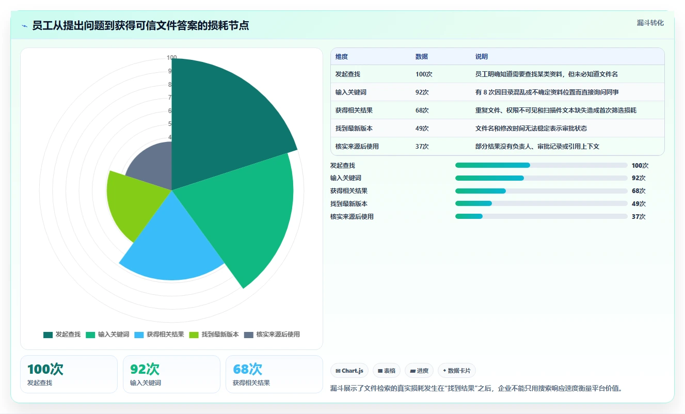Select the 发起查找 table row cell
The image size is (685, 414).
click(348, 74)
